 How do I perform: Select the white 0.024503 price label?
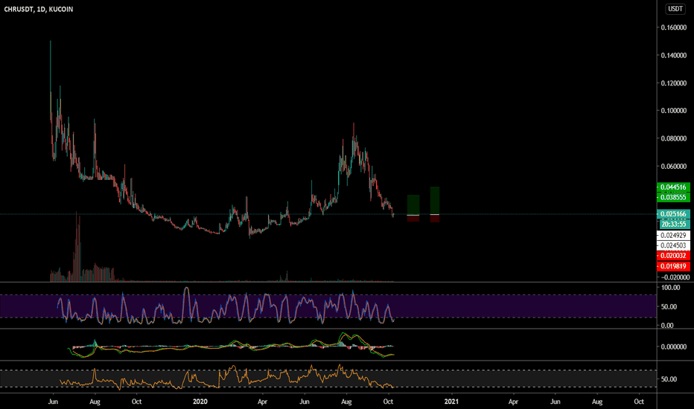pos(673,245)
